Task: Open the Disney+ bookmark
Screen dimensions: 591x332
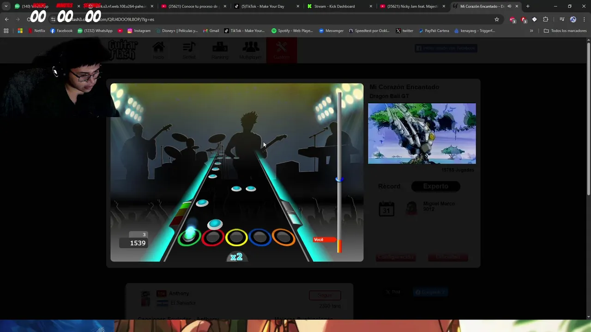Action: pyautogui.click(x=177, y=31)
